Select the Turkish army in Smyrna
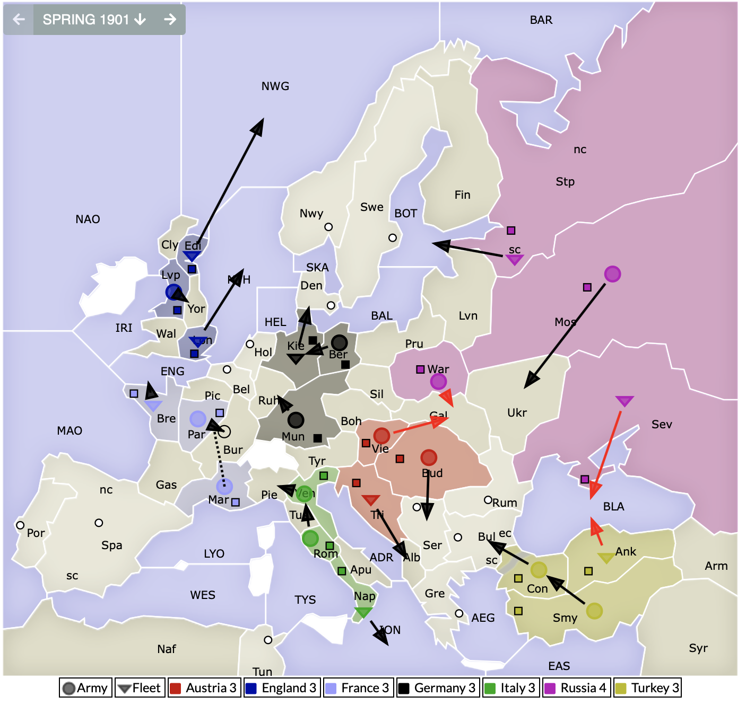746x705 pixels. tap(594, 611)
